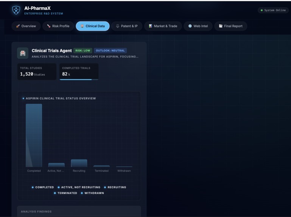
Task: Open the Overview tab
Action: 26,26
